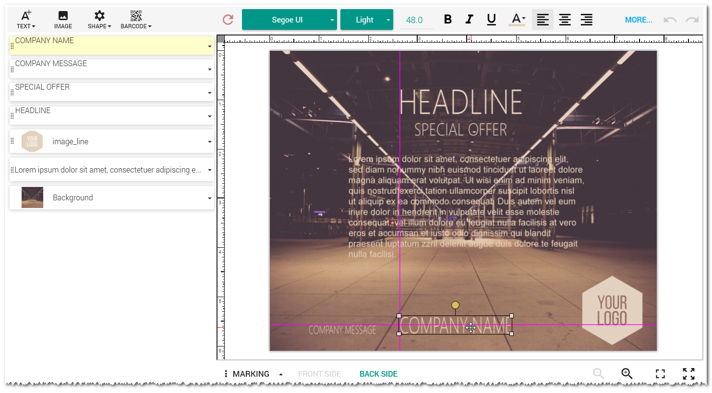Screen dimensions: 712x393
Task: Expand Lorem ipsum item options arrow
Action: coord(210,170)
